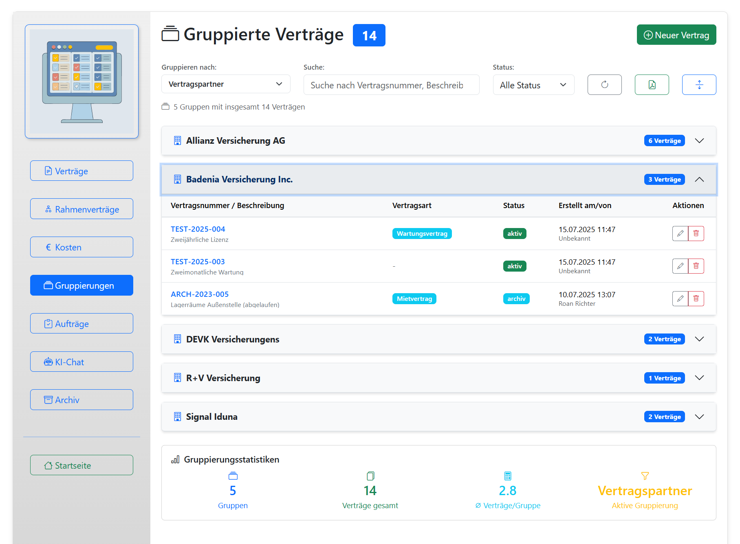
Task: Export grouped contracts as PDF
Action: (652, 85)
